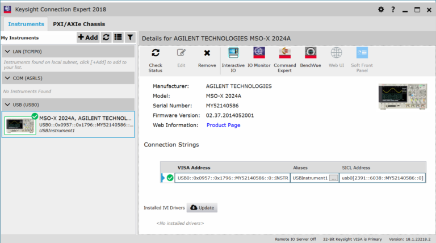The image size is (436, 243).
Task: Edit the alias via ellipsis button
Action: [x=334, y=178]
